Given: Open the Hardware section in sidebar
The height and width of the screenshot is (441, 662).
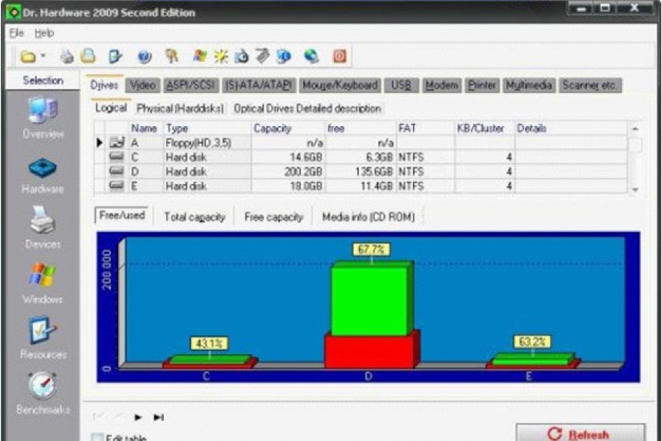Looking at the screenshot, I should 43,176.
